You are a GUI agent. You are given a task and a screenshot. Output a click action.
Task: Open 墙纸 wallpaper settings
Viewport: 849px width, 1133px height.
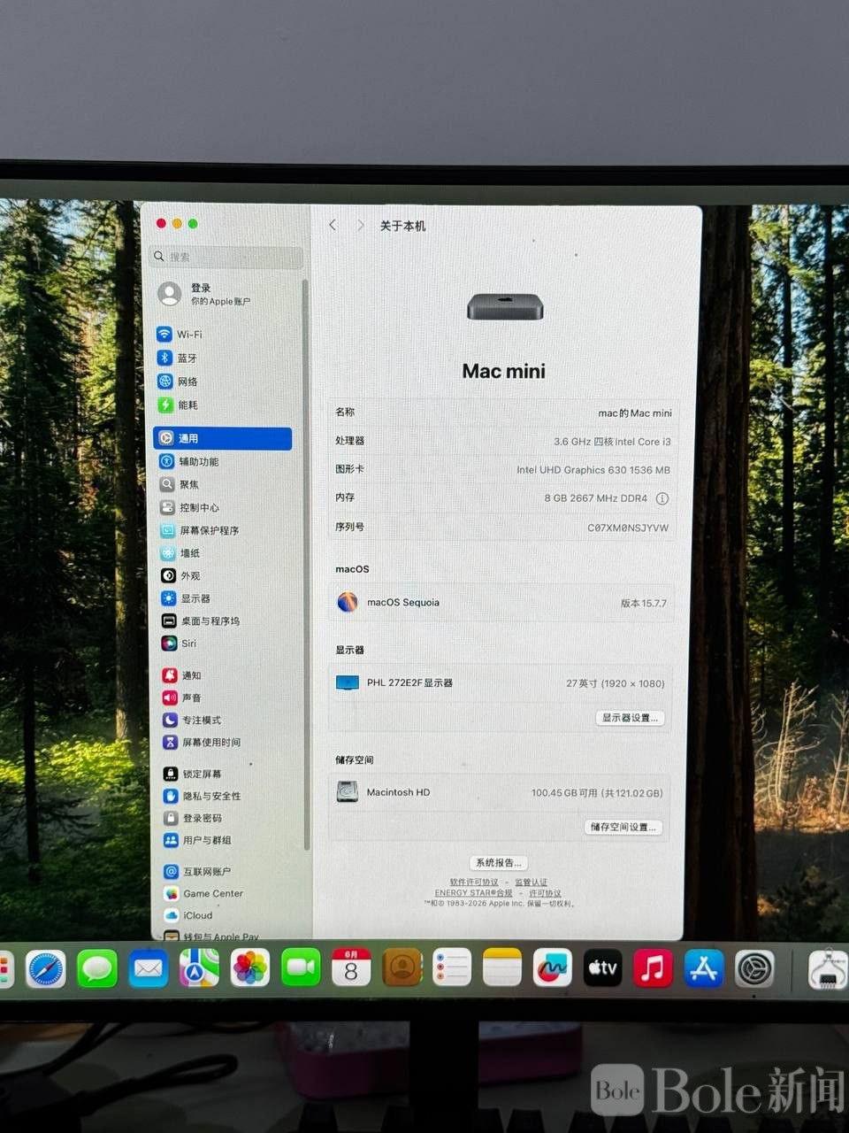tap(181, 553)
